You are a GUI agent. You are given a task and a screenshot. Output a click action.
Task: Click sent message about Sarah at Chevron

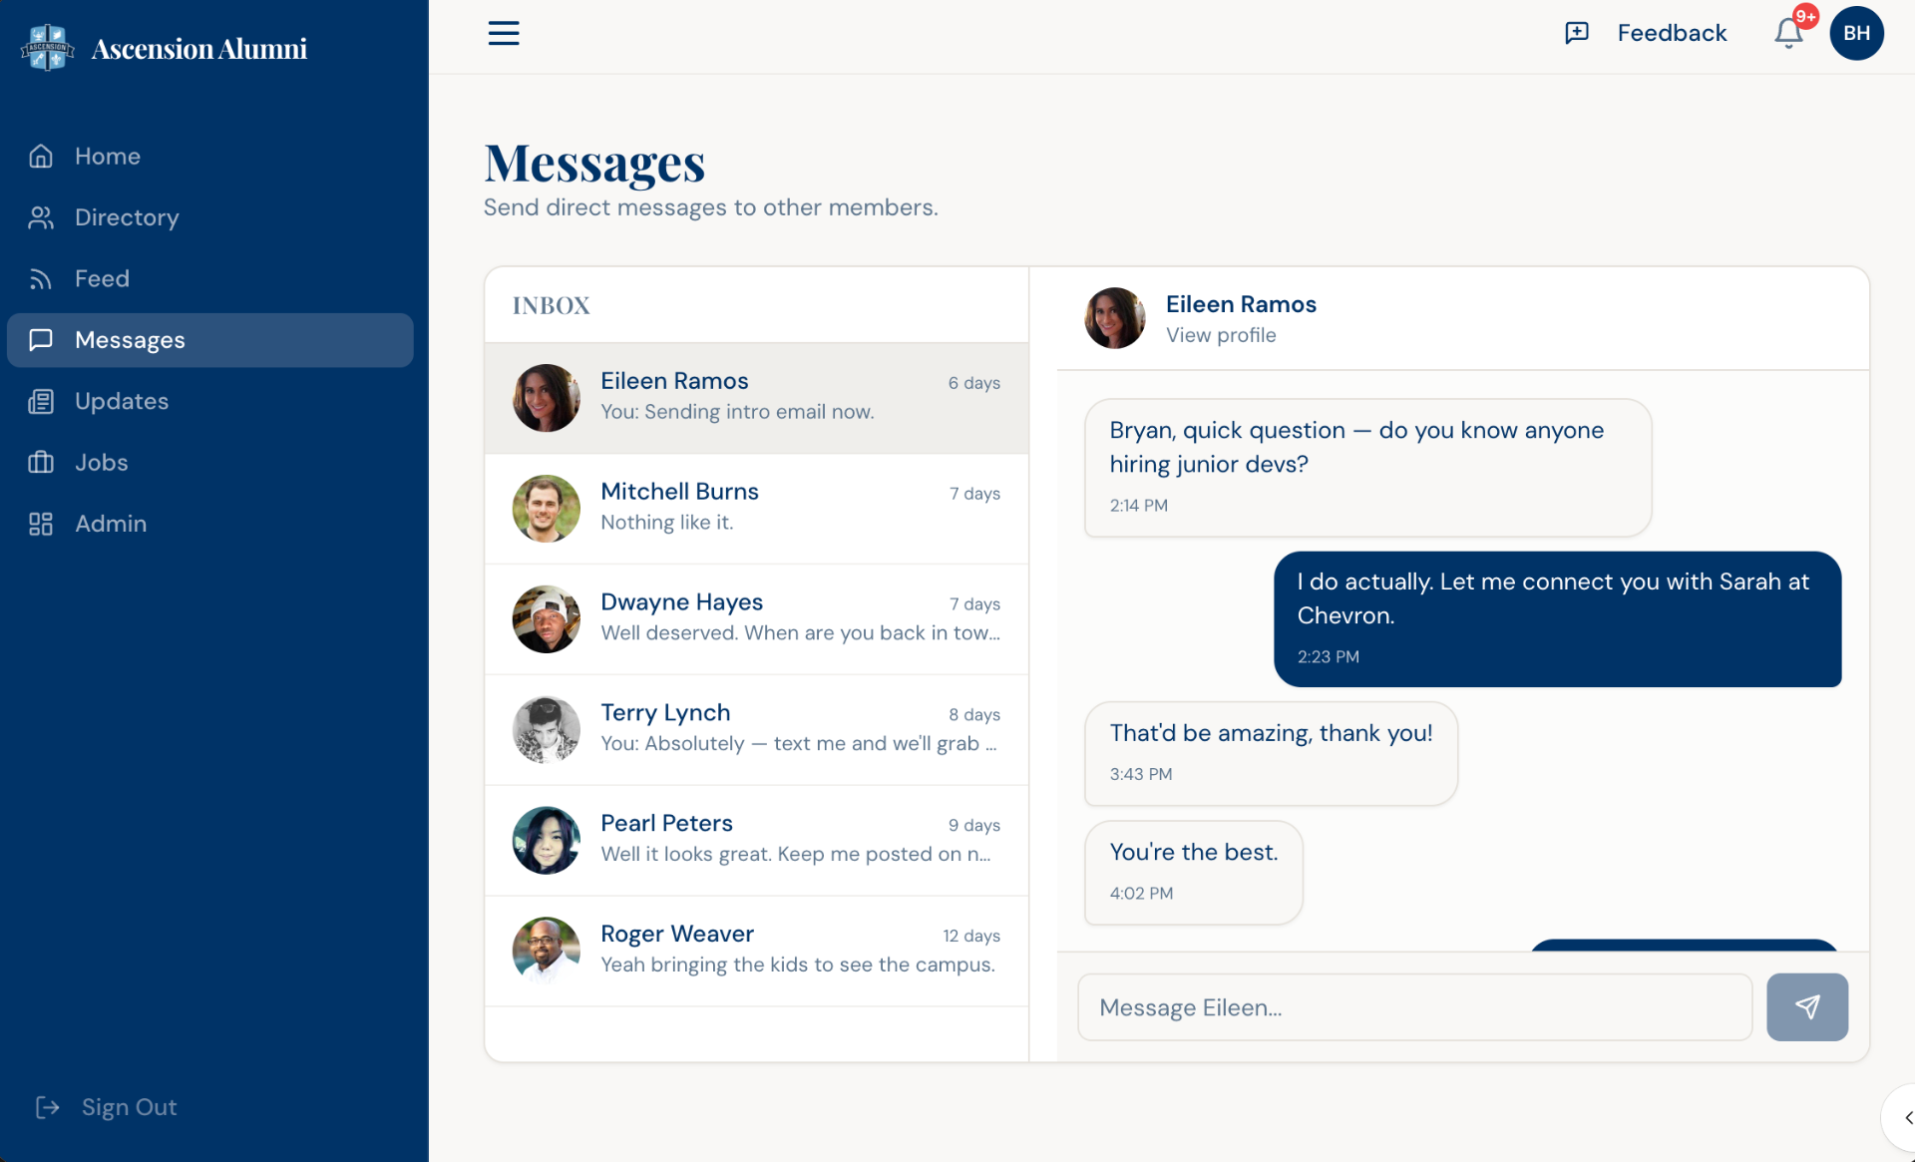pyautogui.click(x=1557, y=619)
